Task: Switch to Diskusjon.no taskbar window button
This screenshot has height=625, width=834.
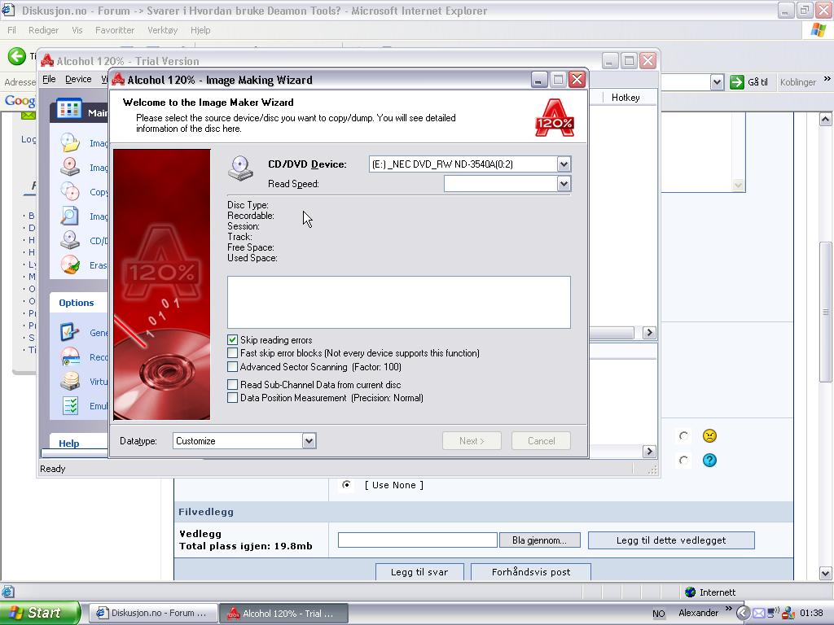Action: 153,613
